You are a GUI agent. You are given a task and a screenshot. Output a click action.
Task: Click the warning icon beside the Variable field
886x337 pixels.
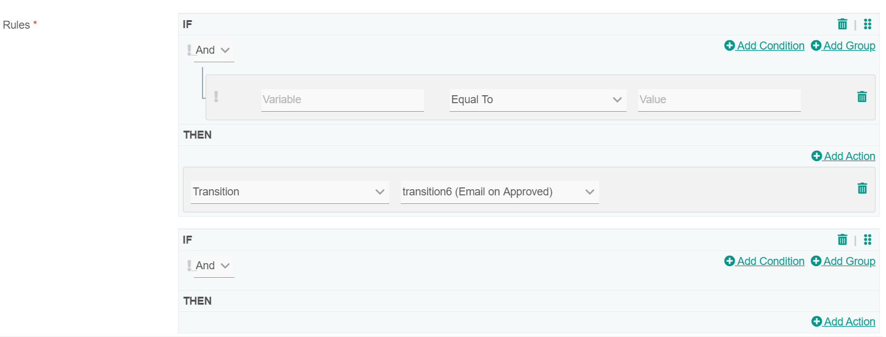(216, 96)
